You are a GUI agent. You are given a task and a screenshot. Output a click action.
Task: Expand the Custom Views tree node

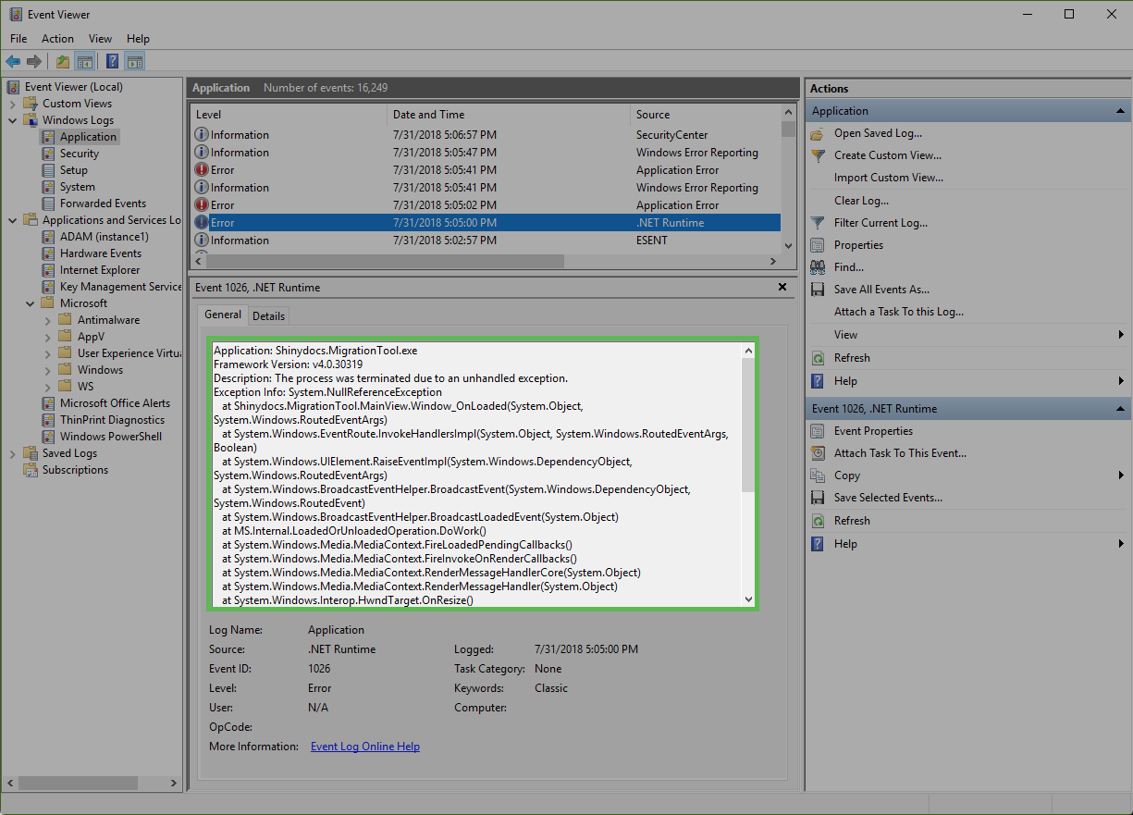(x=13, y=104)
